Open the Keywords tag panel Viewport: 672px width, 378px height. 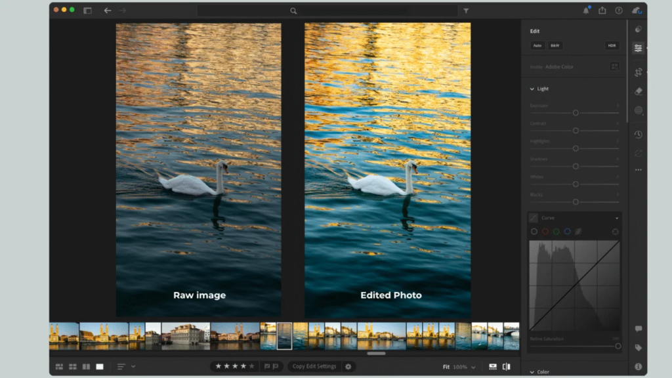[x=638, y=348]
